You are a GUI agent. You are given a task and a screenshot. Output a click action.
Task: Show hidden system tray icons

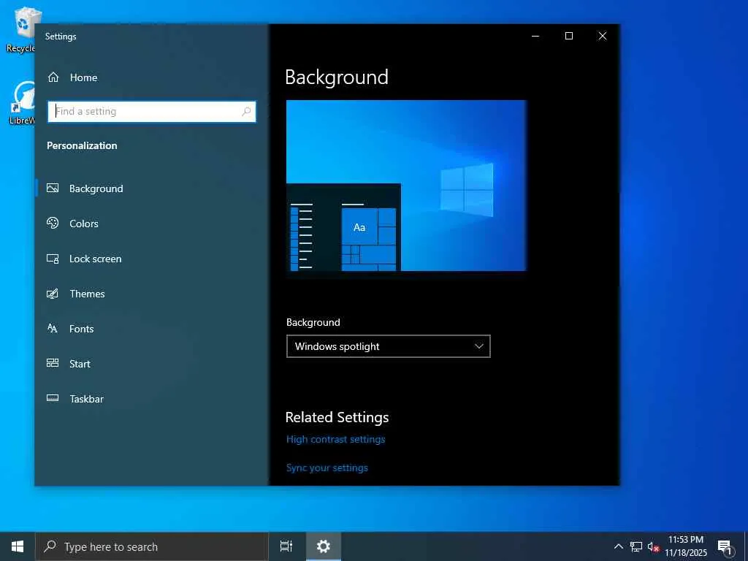618,546
